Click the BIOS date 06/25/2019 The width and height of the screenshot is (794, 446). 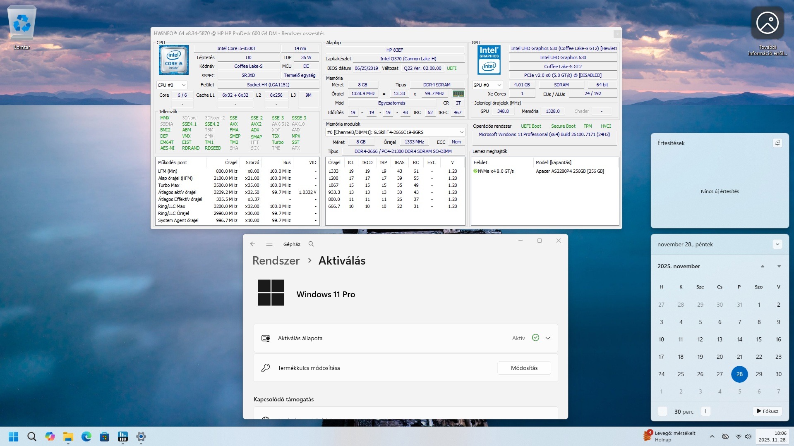pyautogui.click(x=366, y=68)
